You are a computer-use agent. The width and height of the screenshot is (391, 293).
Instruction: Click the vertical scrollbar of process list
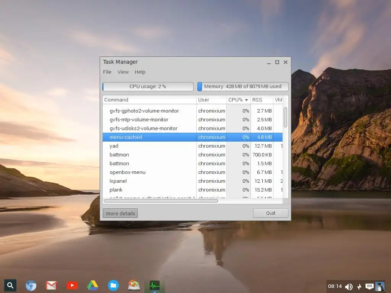(285, 118)
